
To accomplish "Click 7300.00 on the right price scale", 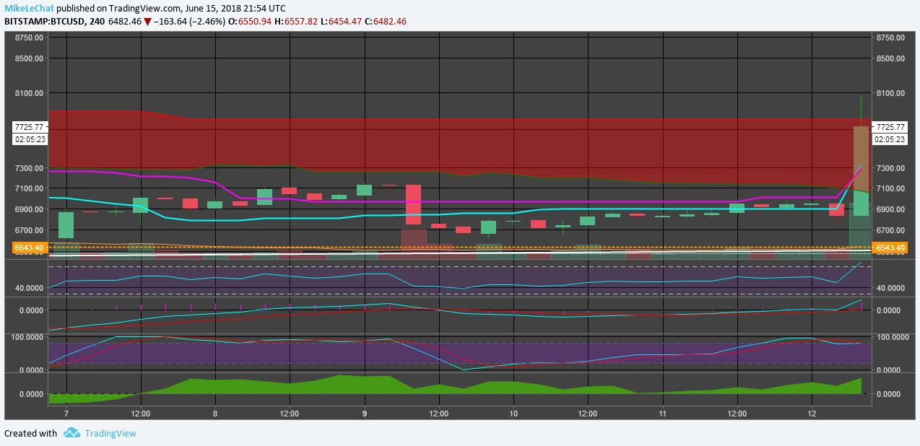I will coord(890,168).
